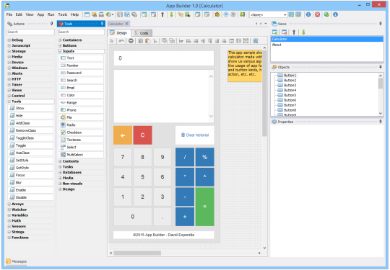Toggle the Properties panel pin

click(x=381, y=122)
